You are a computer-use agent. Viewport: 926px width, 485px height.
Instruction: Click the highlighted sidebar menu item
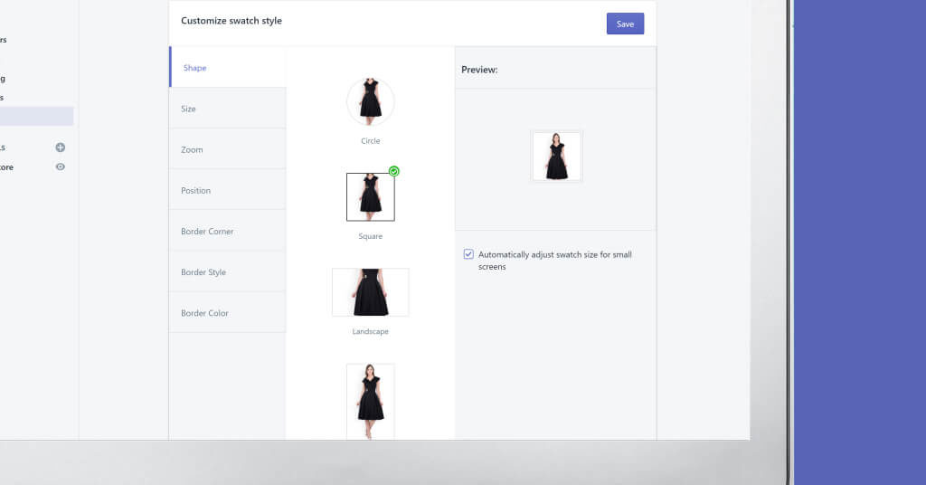pos(36,116)
